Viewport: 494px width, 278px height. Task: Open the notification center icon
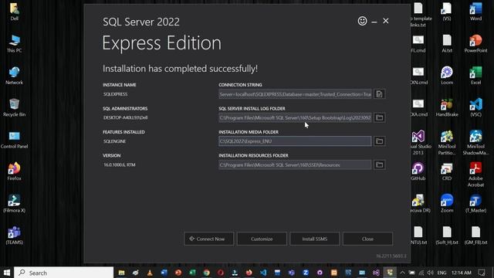coord(482,273)
